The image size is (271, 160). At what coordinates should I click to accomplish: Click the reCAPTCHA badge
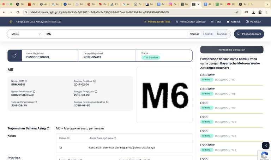tap(264, 155)
